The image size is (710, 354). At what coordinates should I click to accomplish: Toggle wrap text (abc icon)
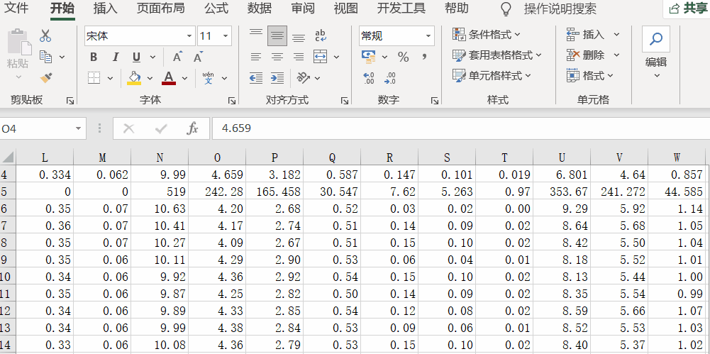click(321, 35)
